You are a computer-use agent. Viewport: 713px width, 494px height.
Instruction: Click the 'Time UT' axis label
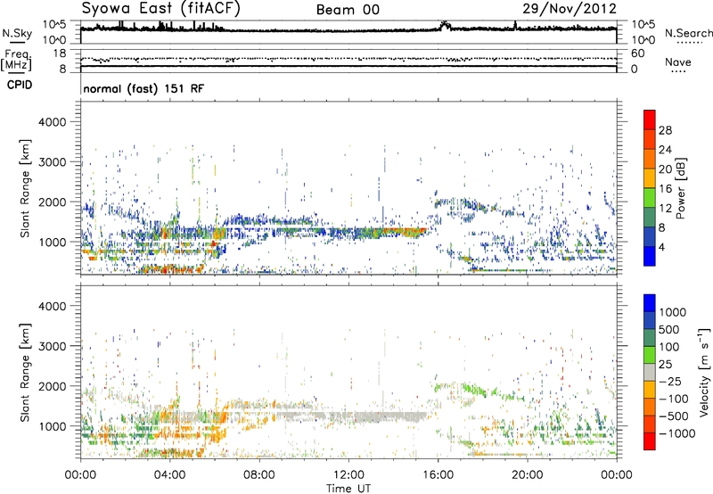[x=348, y=489]
